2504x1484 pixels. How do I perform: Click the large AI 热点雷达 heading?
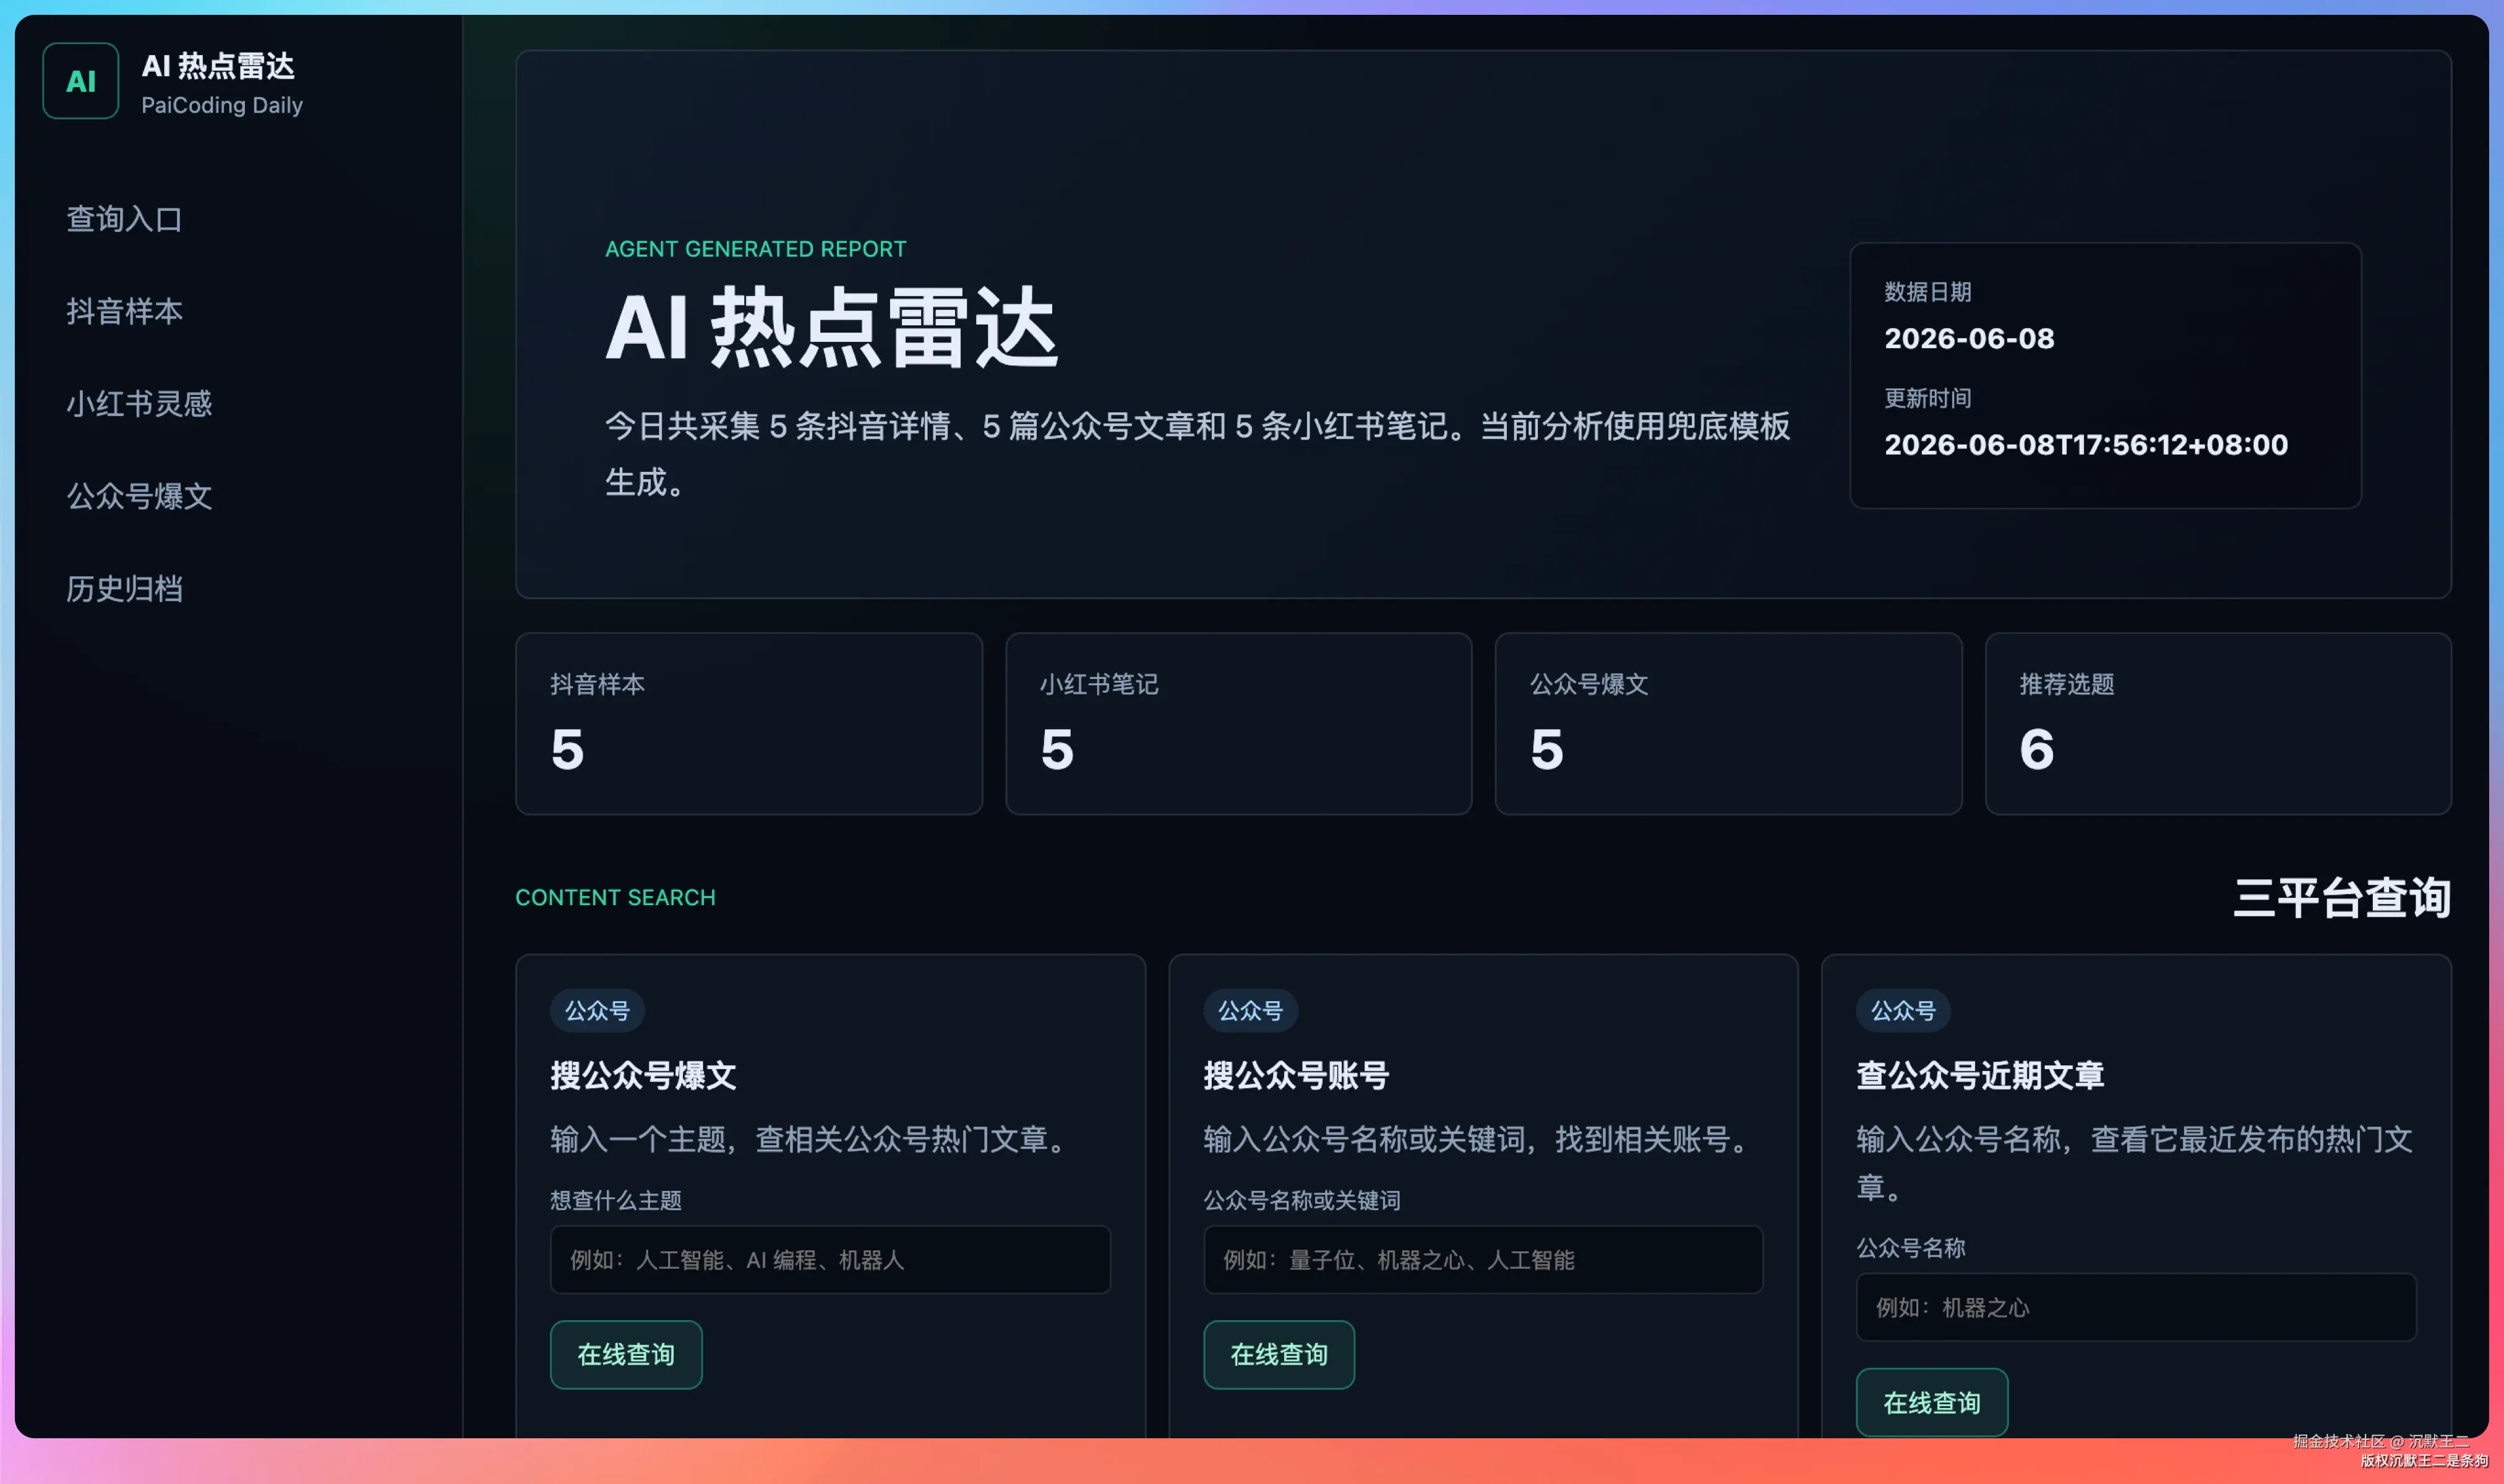(x=831, y=328)
